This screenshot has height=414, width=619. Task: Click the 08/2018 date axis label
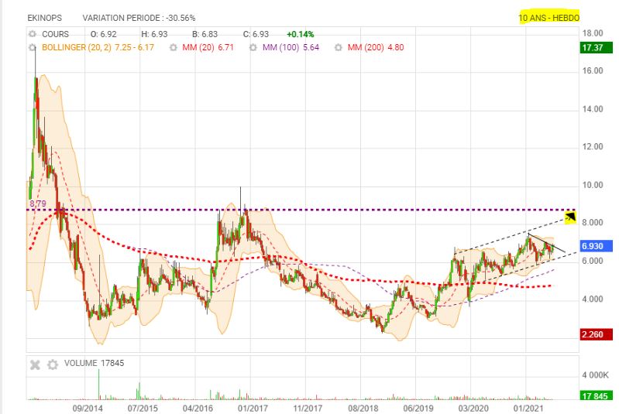click(363, 409)
